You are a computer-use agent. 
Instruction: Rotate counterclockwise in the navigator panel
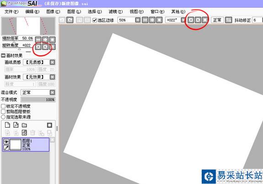[38, 47]
